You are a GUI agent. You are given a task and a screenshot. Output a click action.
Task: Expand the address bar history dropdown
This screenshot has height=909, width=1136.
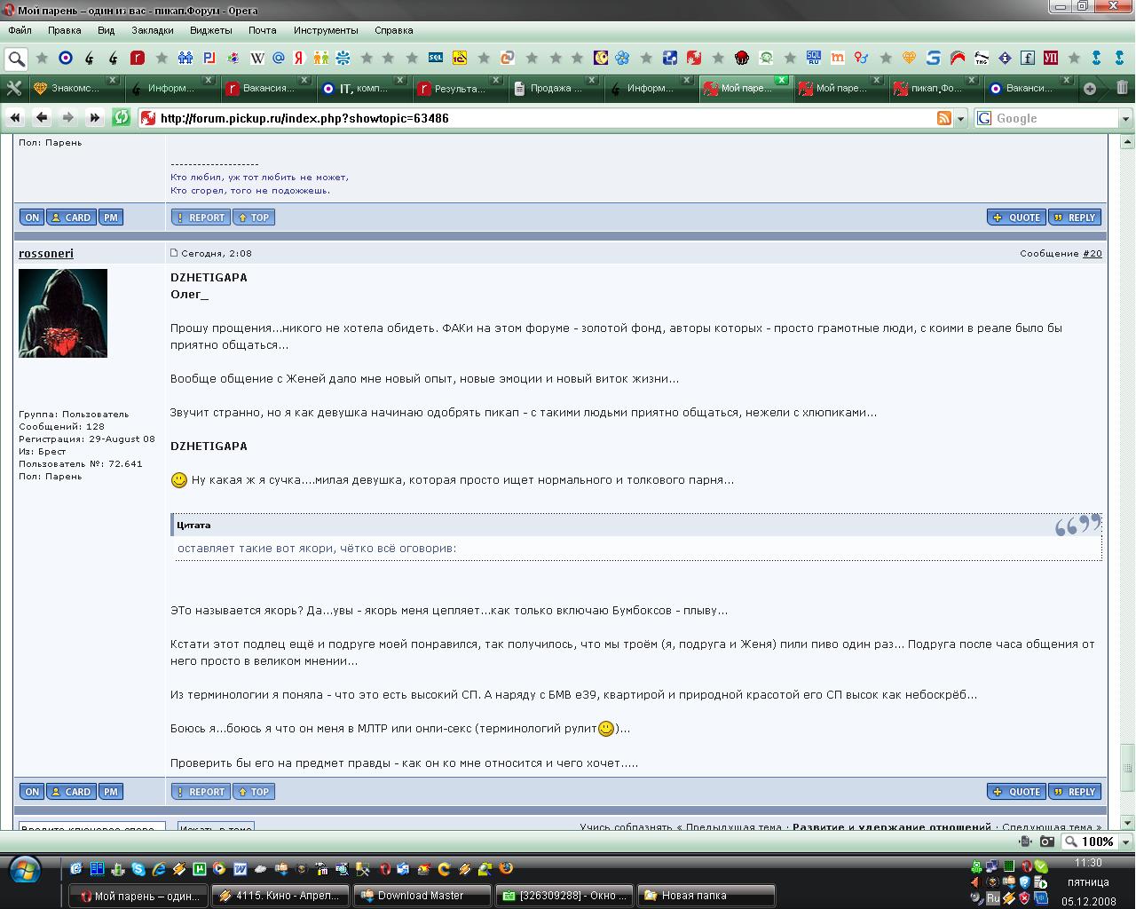(960, 118)
